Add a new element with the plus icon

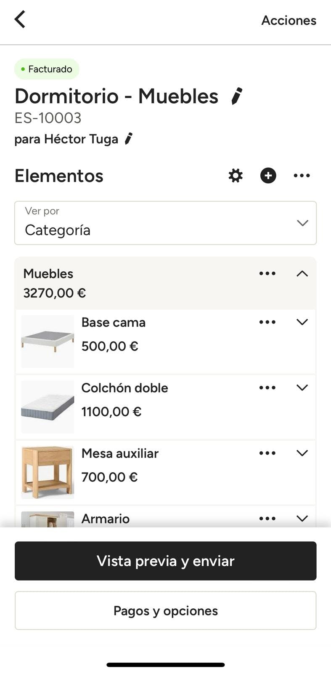(268, 176)
